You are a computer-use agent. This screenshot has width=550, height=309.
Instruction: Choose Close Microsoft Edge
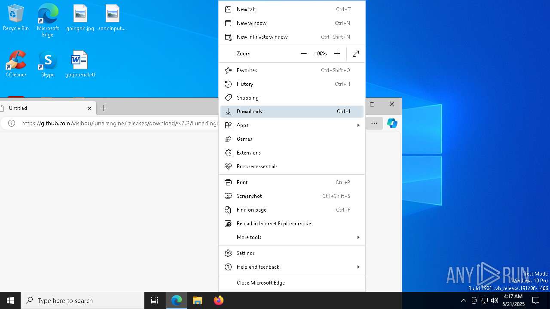pyautogui.click(x=292, y=283)
